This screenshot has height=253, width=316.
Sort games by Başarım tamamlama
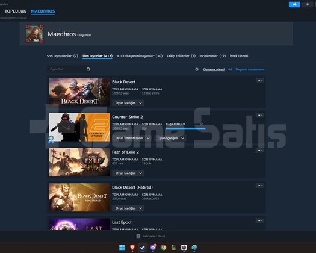(x=250, y=69)
